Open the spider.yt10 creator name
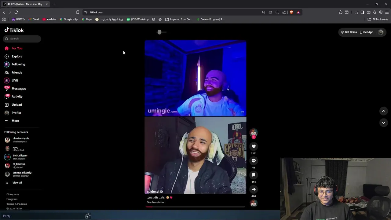This screenshot has width=391, height=220. pos(155,192)
